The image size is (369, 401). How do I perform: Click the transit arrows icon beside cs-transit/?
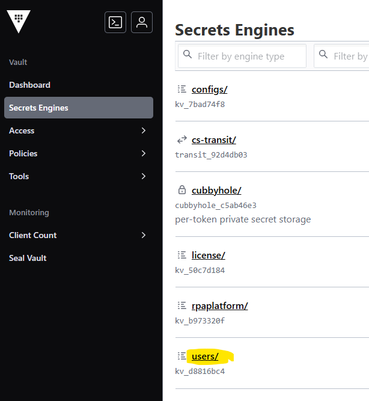tap(182, 140)
